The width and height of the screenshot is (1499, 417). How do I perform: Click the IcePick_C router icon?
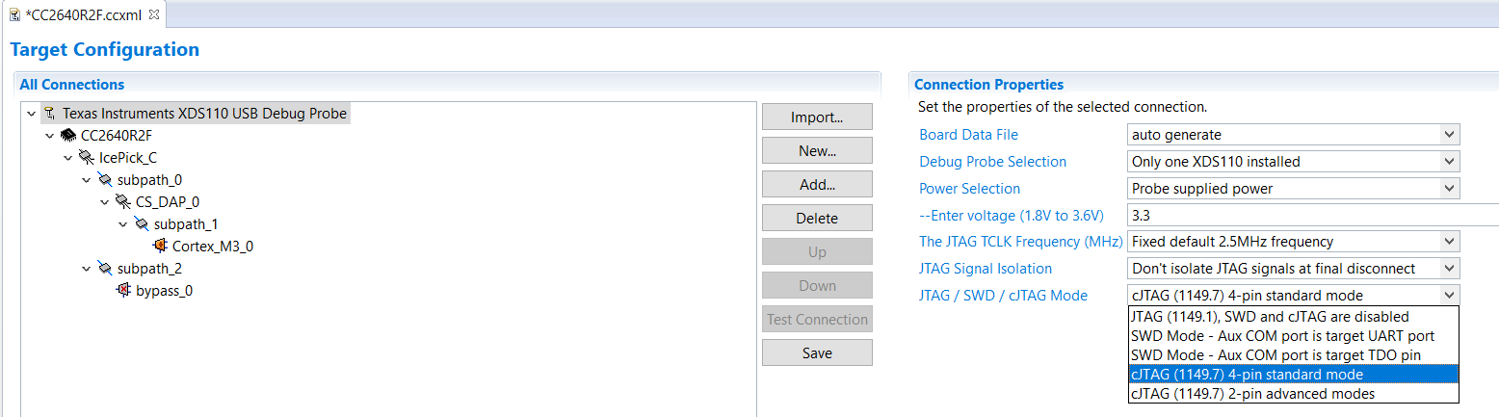point(86,158)
